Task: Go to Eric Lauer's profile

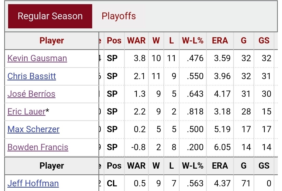Action: coord(26,112)
